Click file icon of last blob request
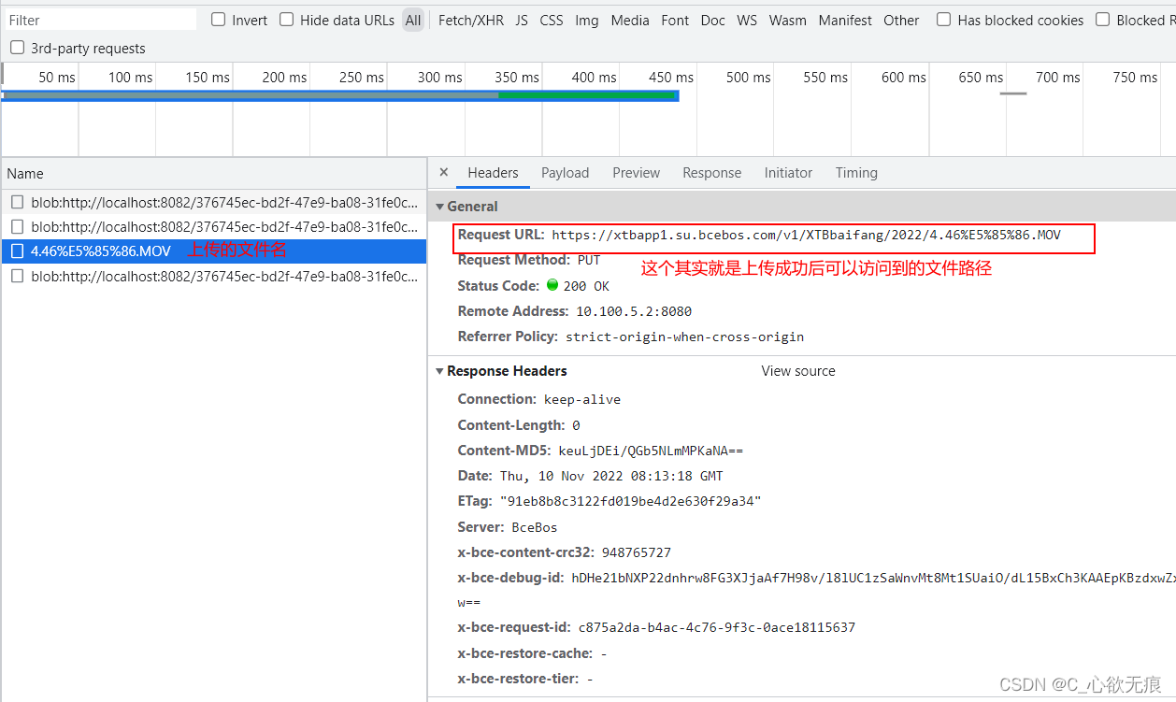 [x=18, y=277]
